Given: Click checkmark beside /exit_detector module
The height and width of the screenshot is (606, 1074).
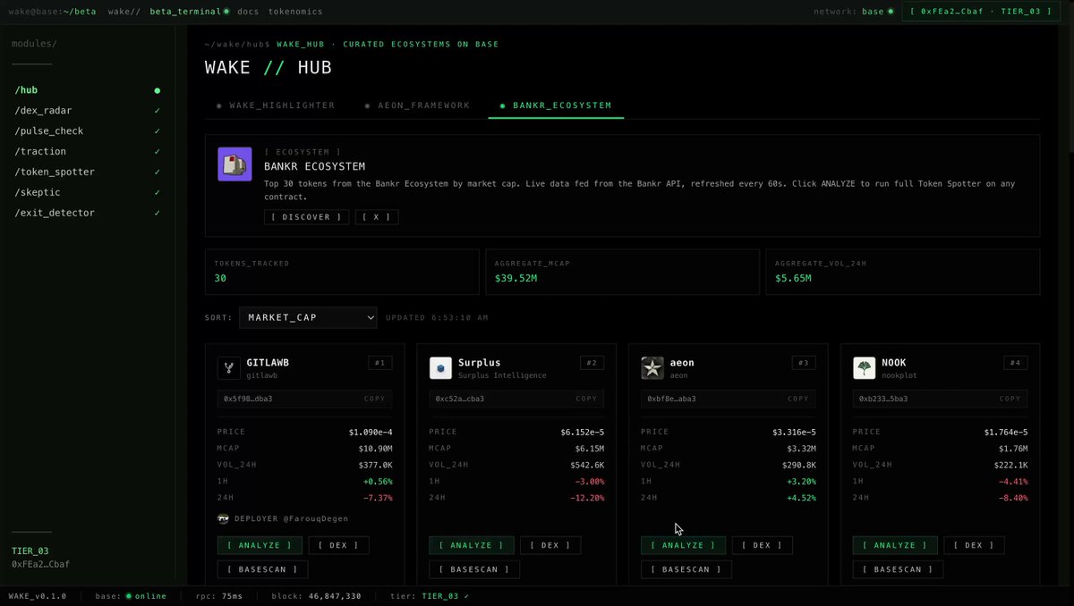Looking at the screenshot, I should point(158,213).
